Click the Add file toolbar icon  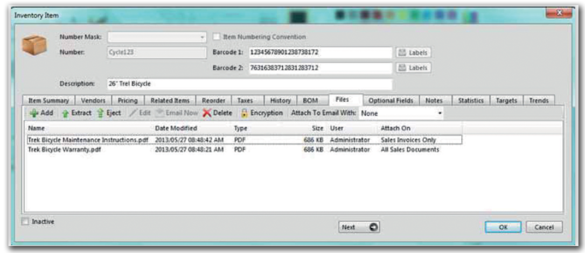pos(34,114)
